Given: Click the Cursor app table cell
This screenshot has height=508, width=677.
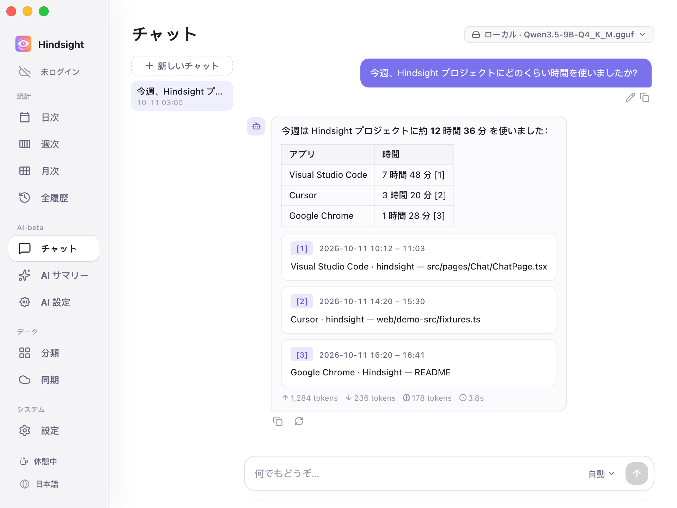Looking at the screenshot, I should (328, 195).
